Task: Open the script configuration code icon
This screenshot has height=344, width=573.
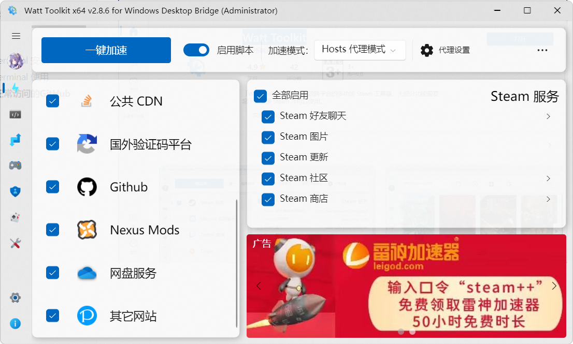Action: pyautogui.click(x=15, y=114)
